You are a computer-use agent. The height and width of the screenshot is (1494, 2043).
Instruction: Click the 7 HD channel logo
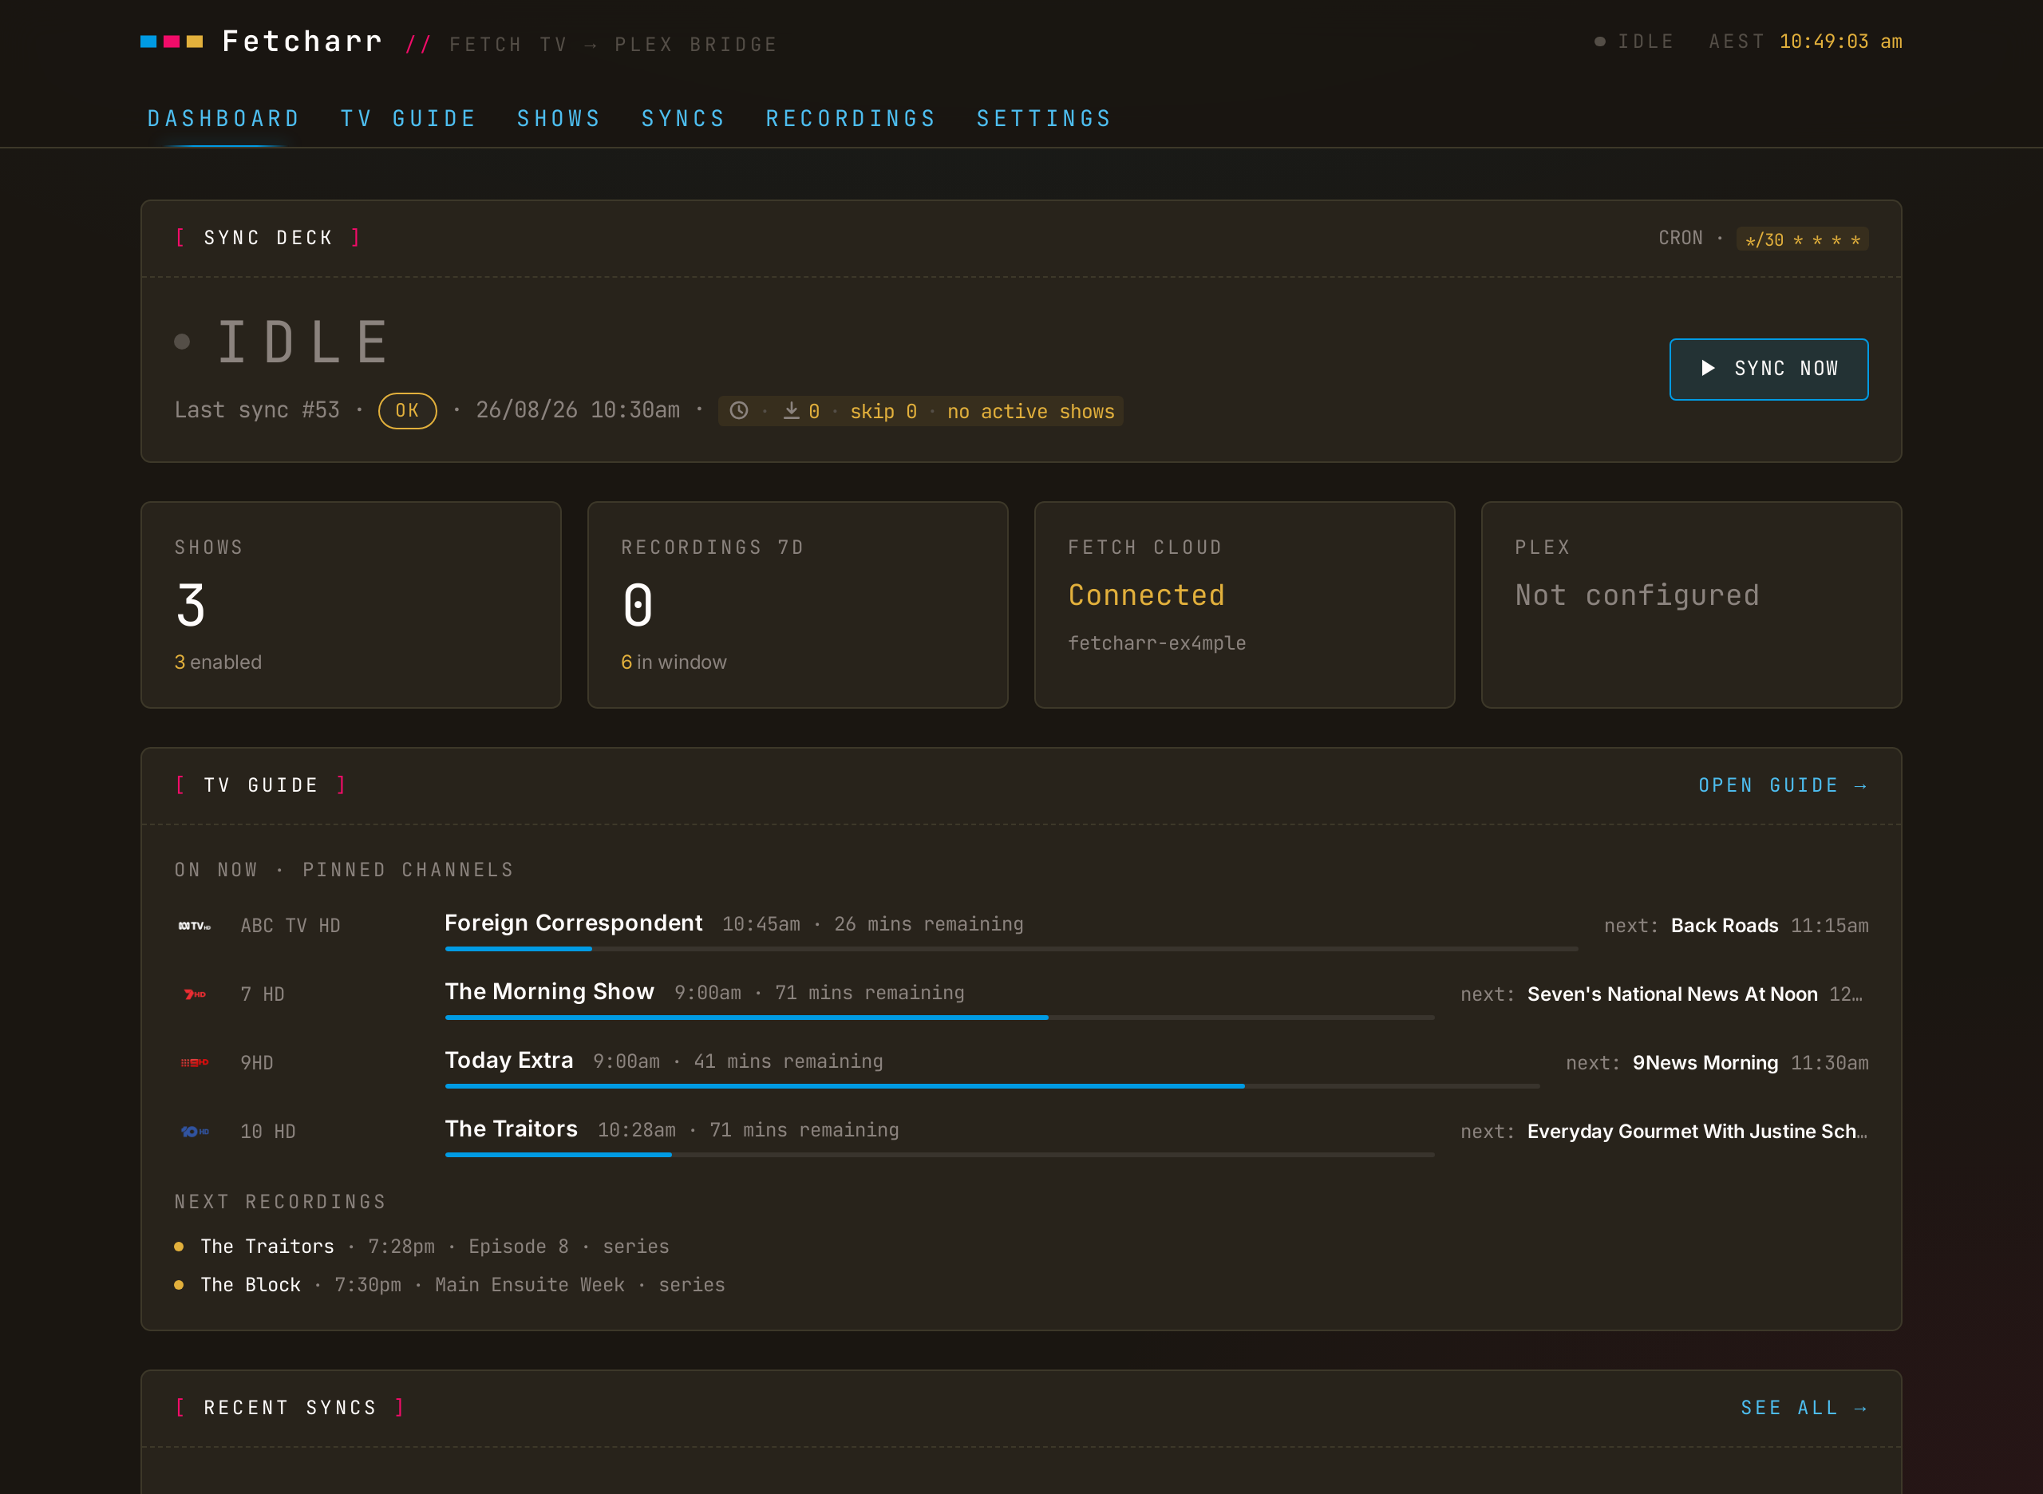(x=195, y=994)
